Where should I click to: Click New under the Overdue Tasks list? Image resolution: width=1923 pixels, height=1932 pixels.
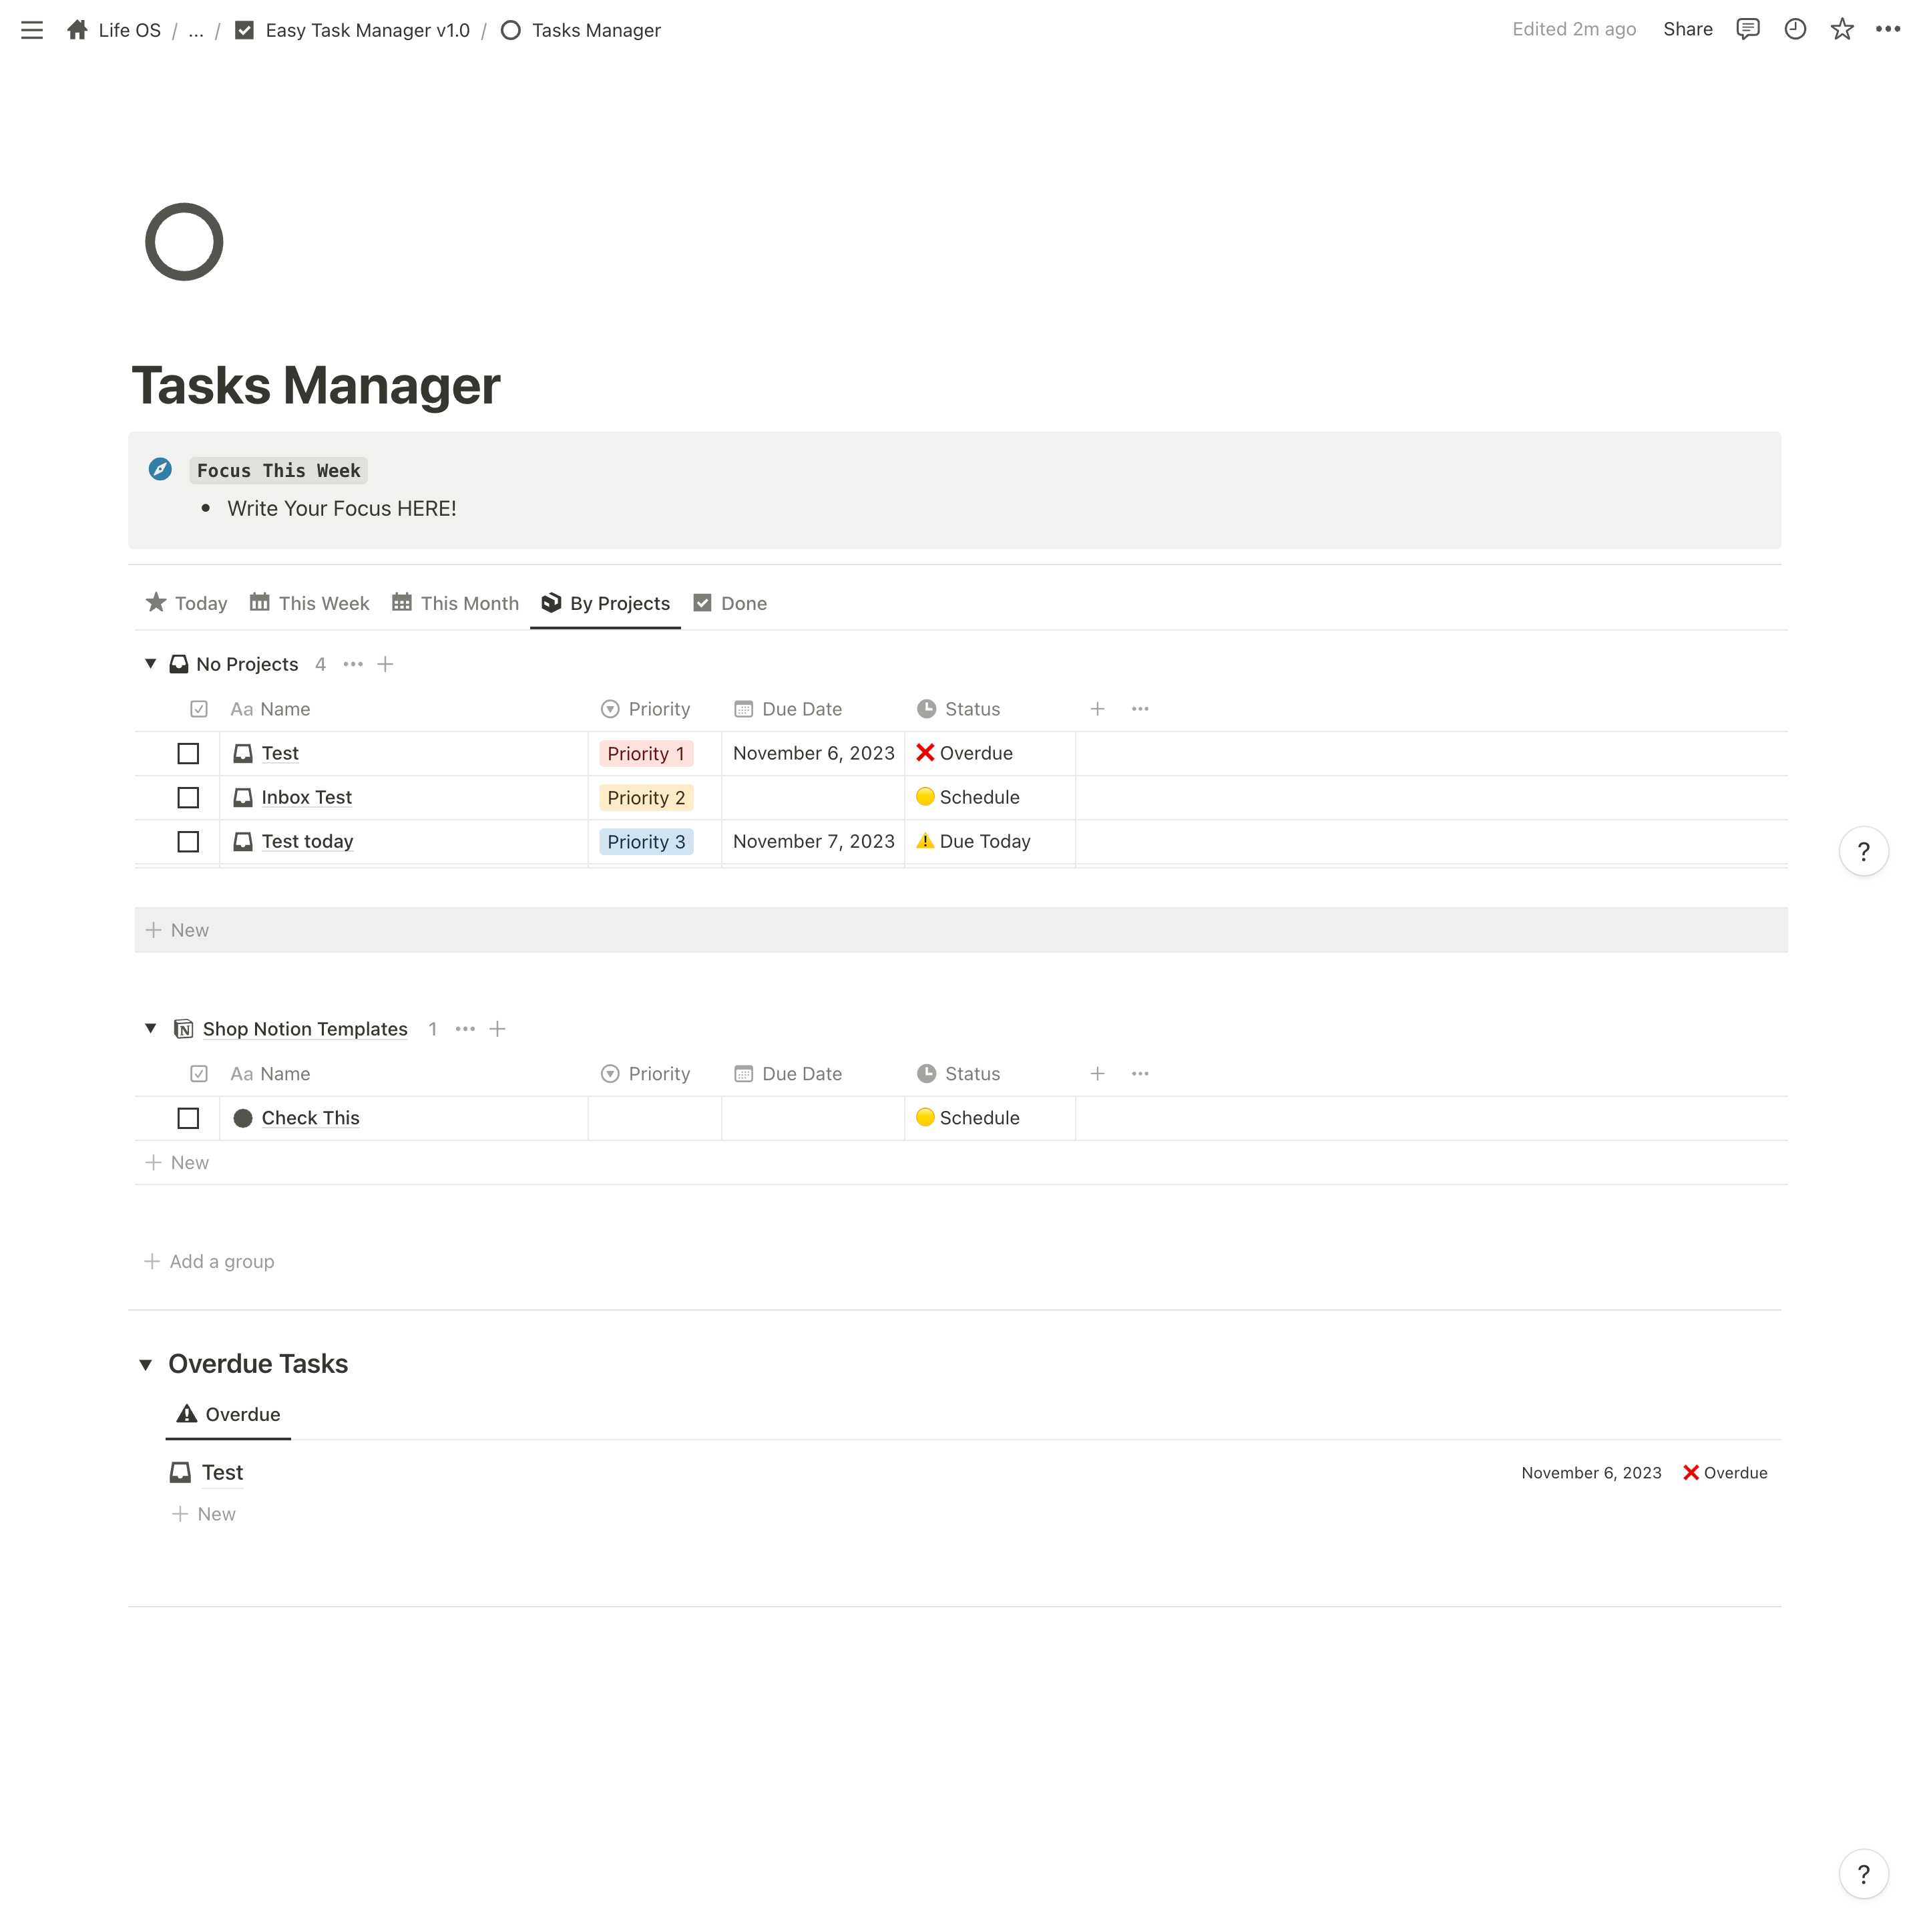tap(204, 1513)
